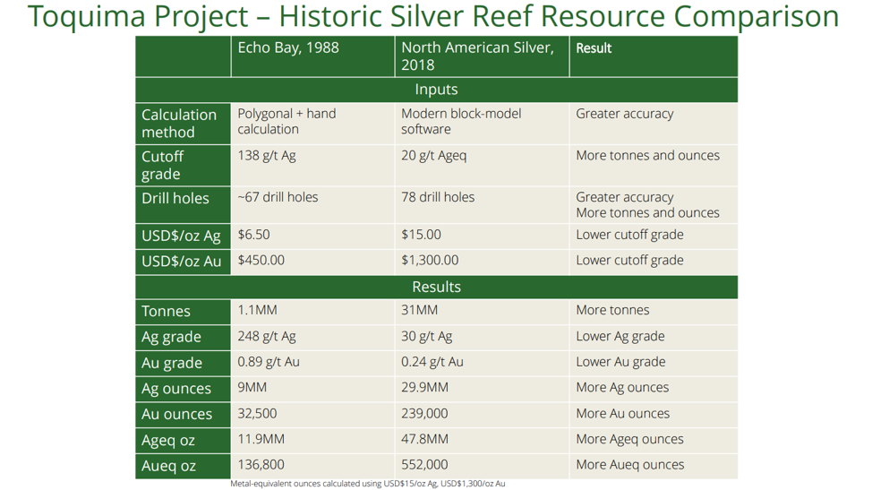Click the '239,000' cell
Screen dimensions: 872x490
coord(483,415)
